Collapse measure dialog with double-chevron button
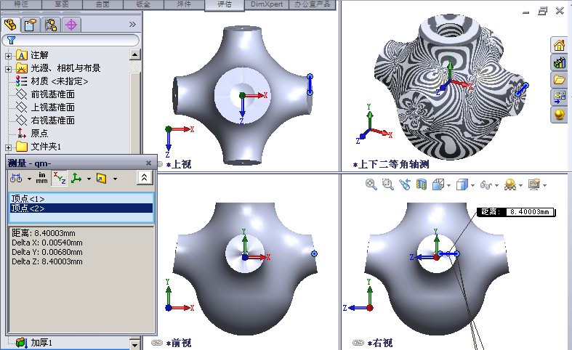This screenshot has height=350, width=572. coord(144,178)
